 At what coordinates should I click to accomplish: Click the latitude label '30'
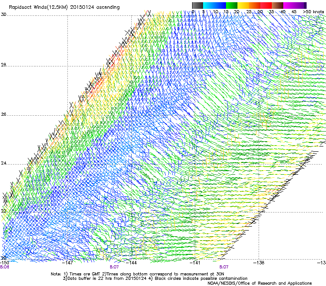click(4, 15)
